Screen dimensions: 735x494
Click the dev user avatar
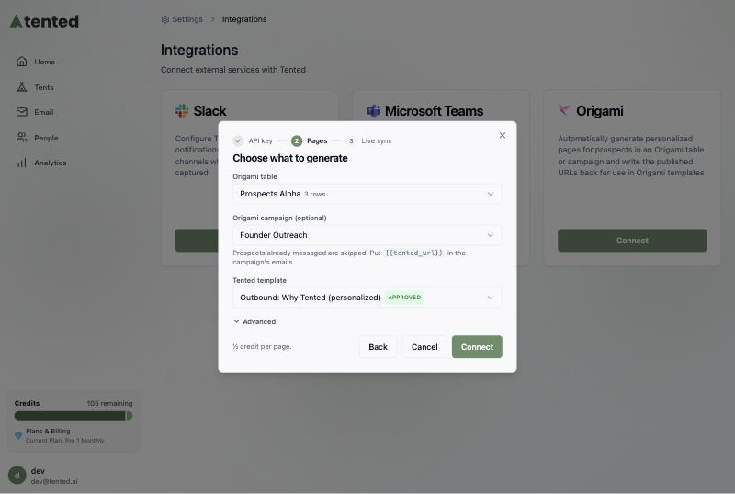click(x=17, y=476)
